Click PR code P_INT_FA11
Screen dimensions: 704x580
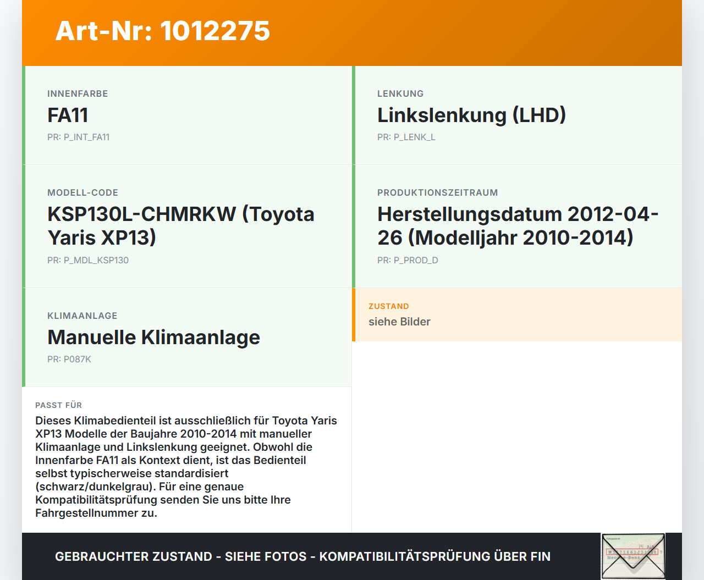coord(78,137)
